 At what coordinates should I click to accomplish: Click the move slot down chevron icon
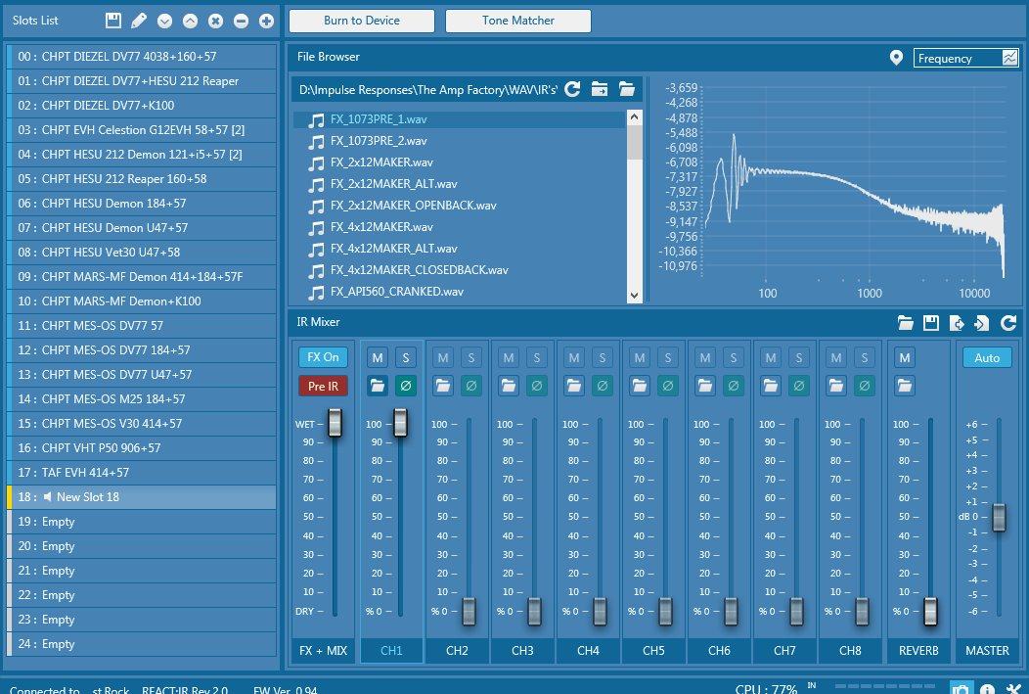(x=164, y=21)
